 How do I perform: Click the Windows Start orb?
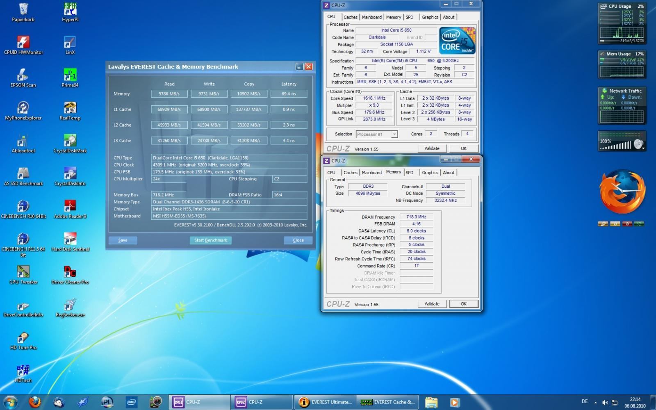11,402
